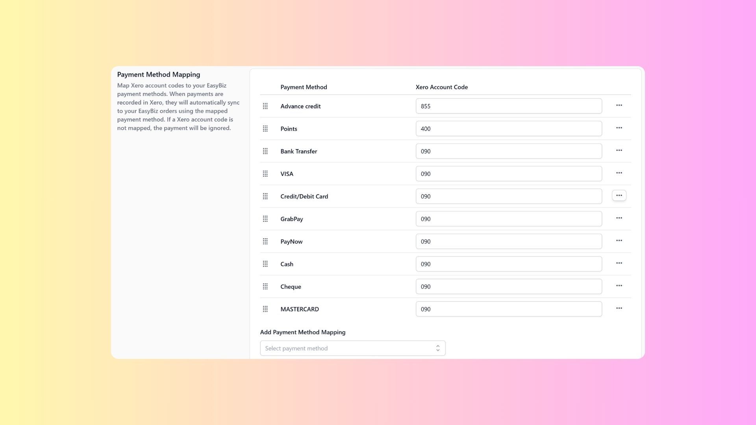756x425 pixels.
Task: Open more options for Bank Transfer
Action: click(x=619, y=150)
